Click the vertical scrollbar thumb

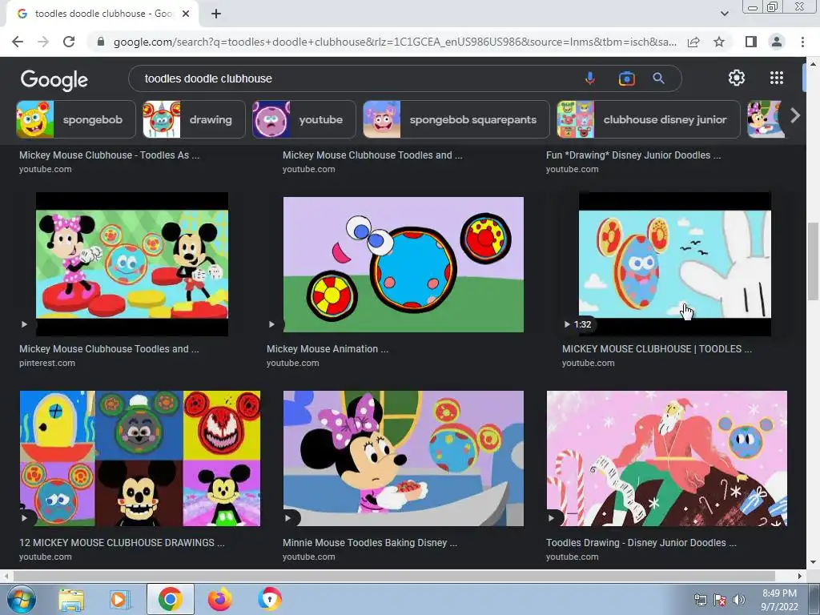(x=813, y=261)
